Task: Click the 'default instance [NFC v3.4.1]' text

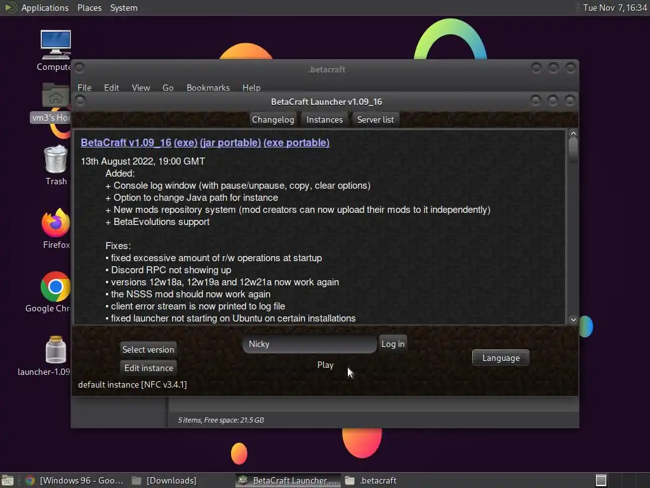Action: point(132,384)
